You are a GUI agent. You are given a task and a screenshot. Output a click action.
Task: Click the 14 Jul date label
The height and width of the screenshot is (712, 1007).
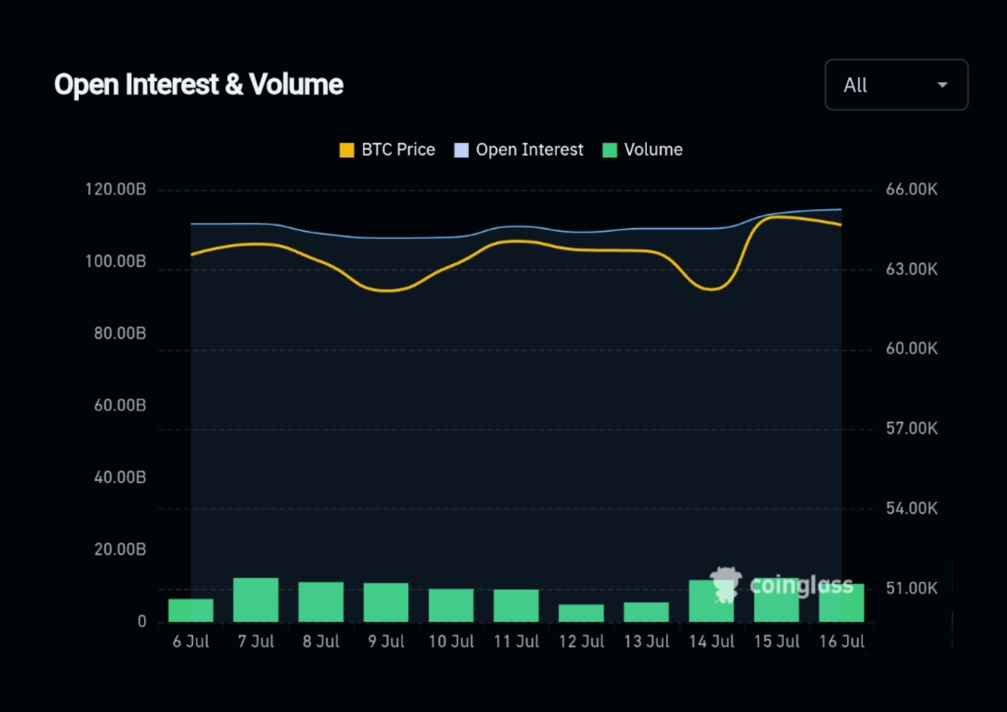(x=711, y=642)
